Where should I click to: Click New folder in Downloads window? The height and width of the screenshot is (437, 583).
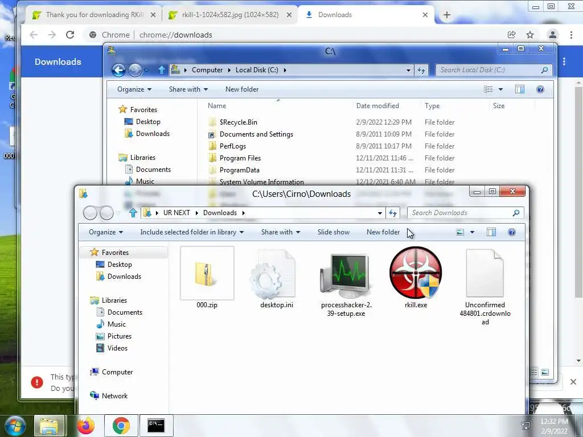[x=383, y=232]
